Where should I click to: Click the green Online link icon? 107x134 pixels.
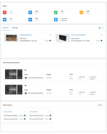[x=56, y=12]
